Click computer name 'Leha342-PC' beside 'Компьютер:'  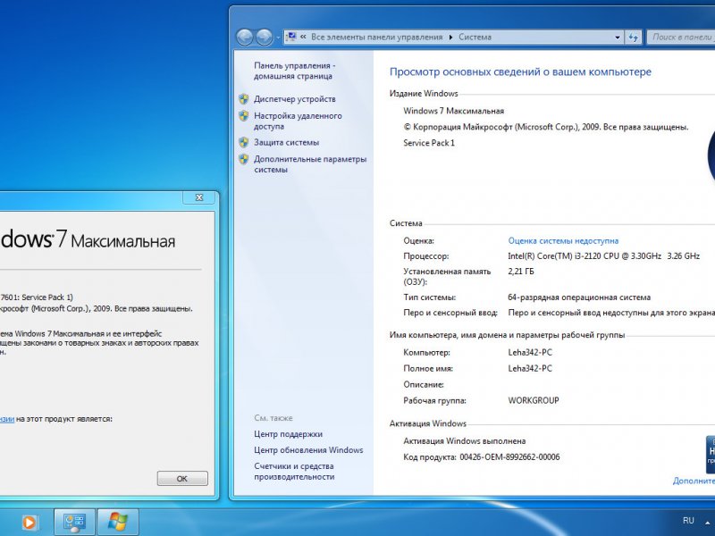pyautogui.click(x=530, y=352)
